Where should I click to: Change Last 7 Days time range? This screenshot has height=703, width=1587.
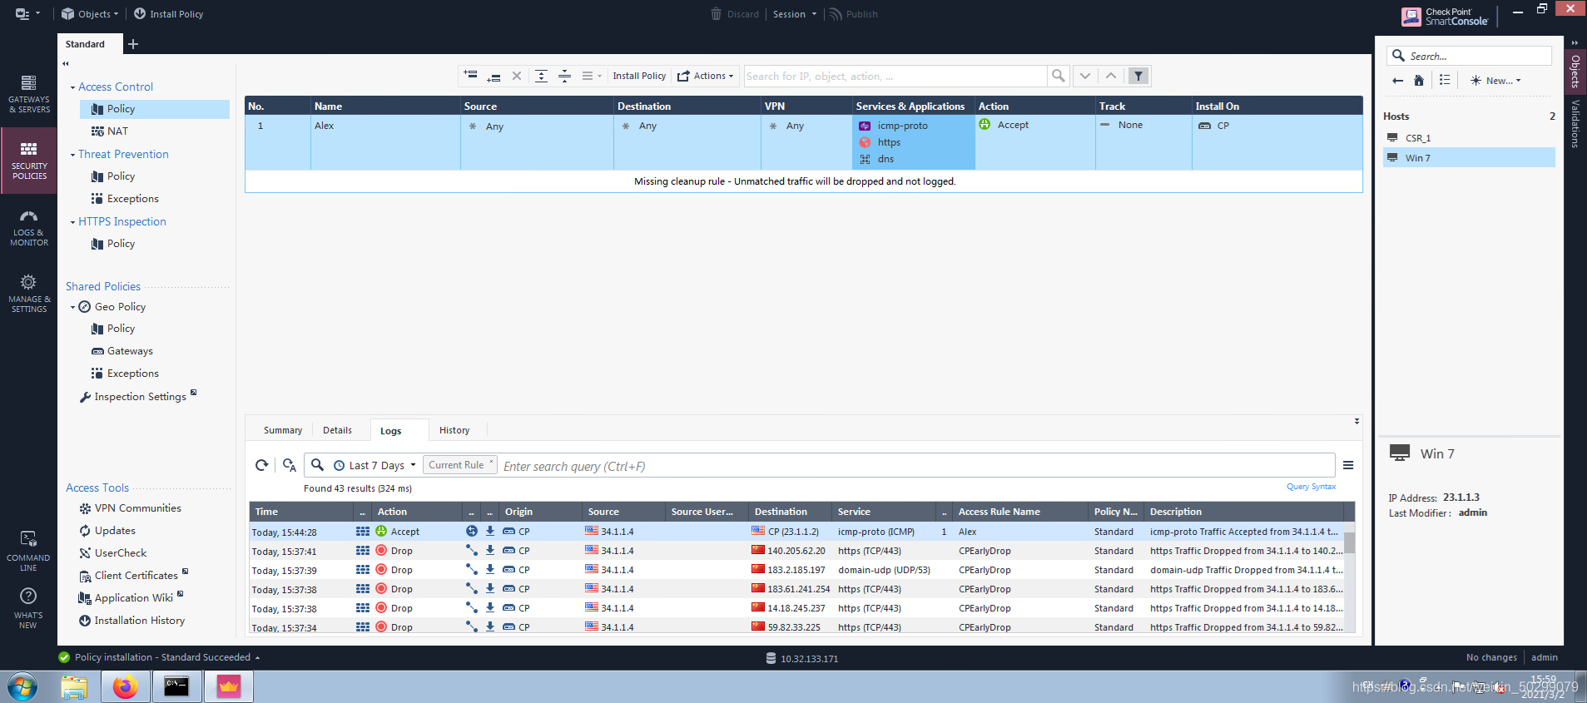click(x=374, y=465)
